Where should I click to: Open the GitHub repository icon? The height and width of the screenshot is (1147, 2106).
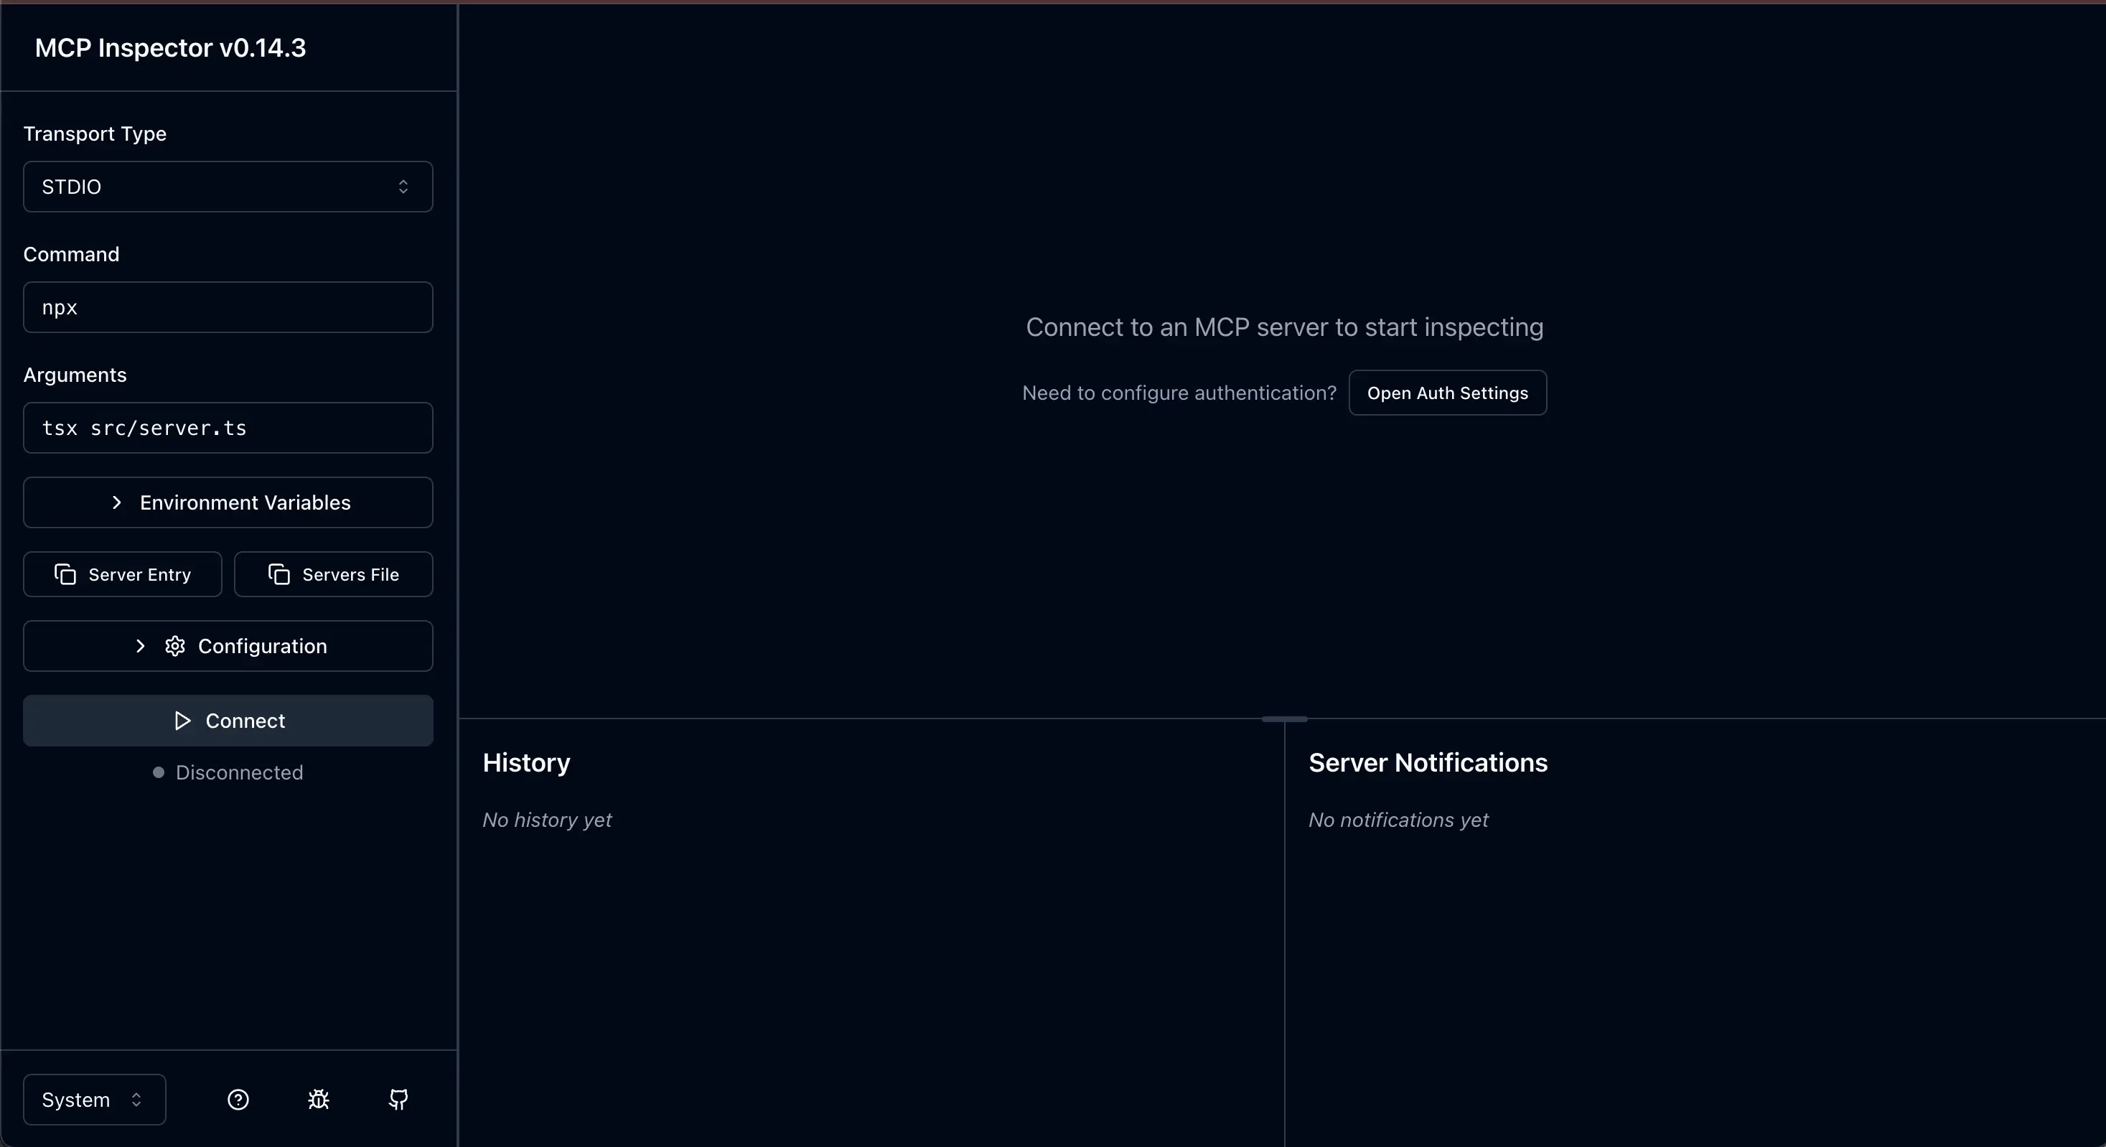click(x=398, y=1100)
